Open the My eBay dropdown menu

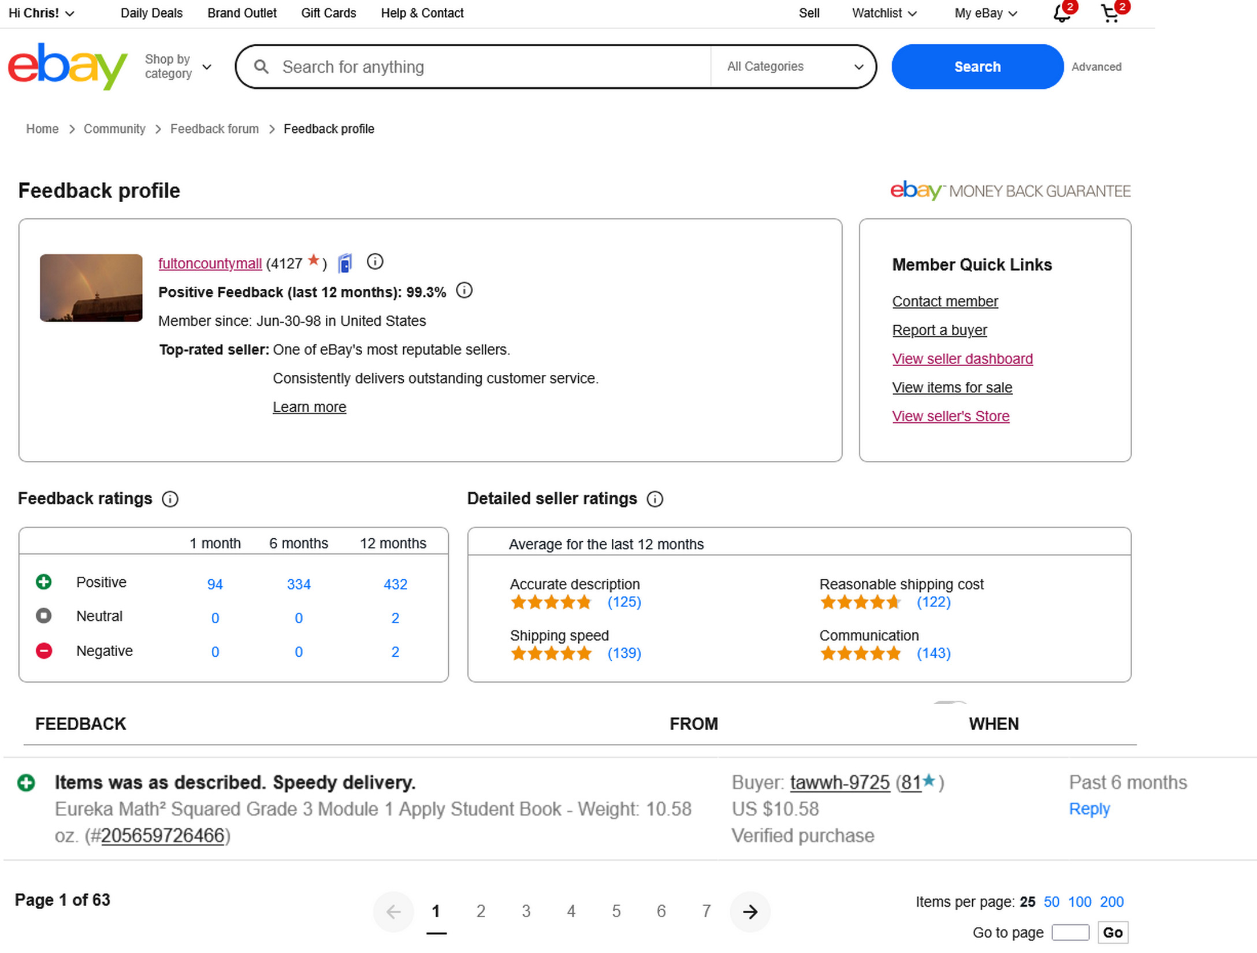pos(985,13)
